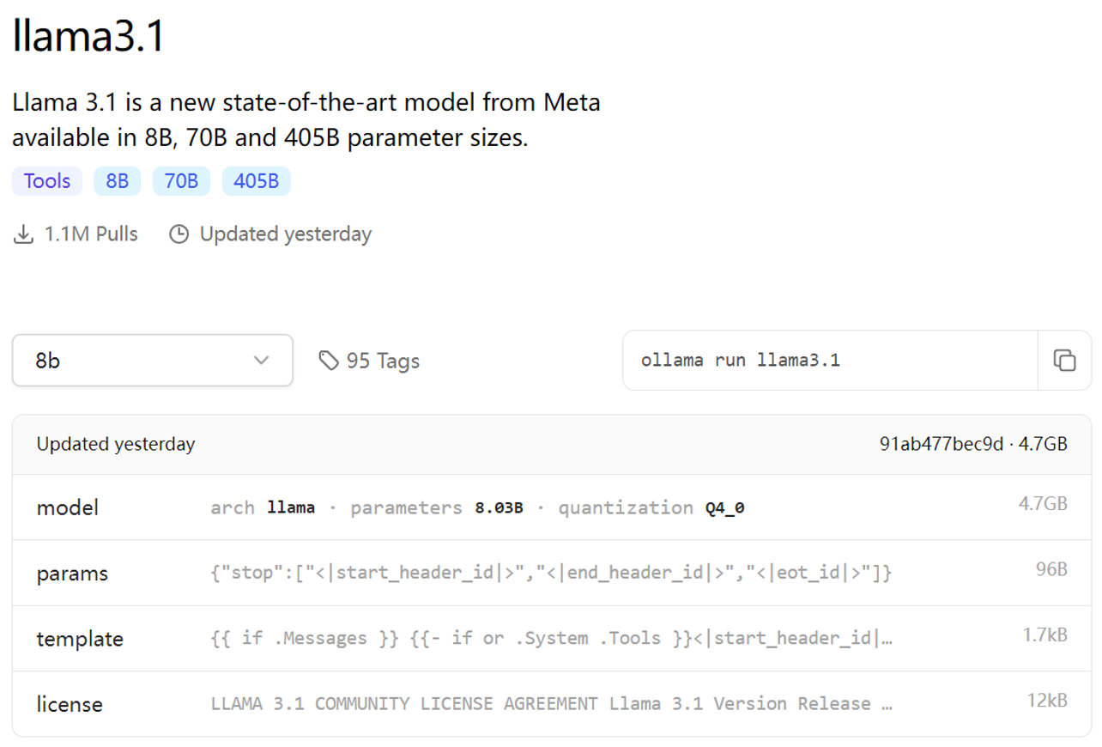Open the 8b model size dropdown
The height and width of the screenshot is (747, 1102).
153,361
